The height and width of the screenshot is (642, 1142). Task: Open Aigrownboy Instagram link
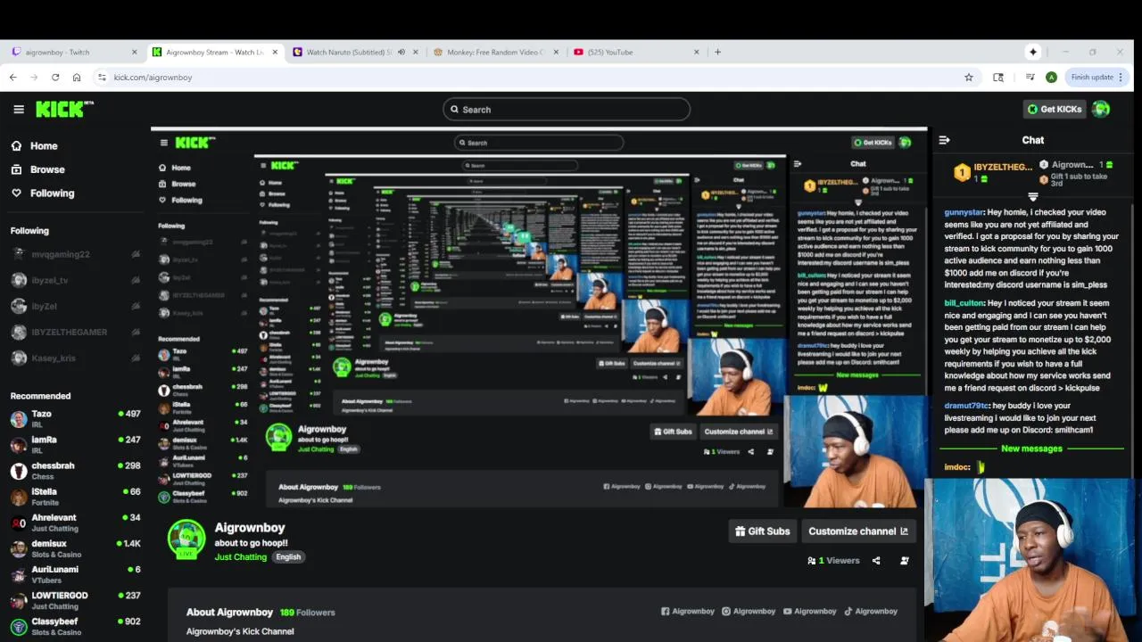click(749, 612)
